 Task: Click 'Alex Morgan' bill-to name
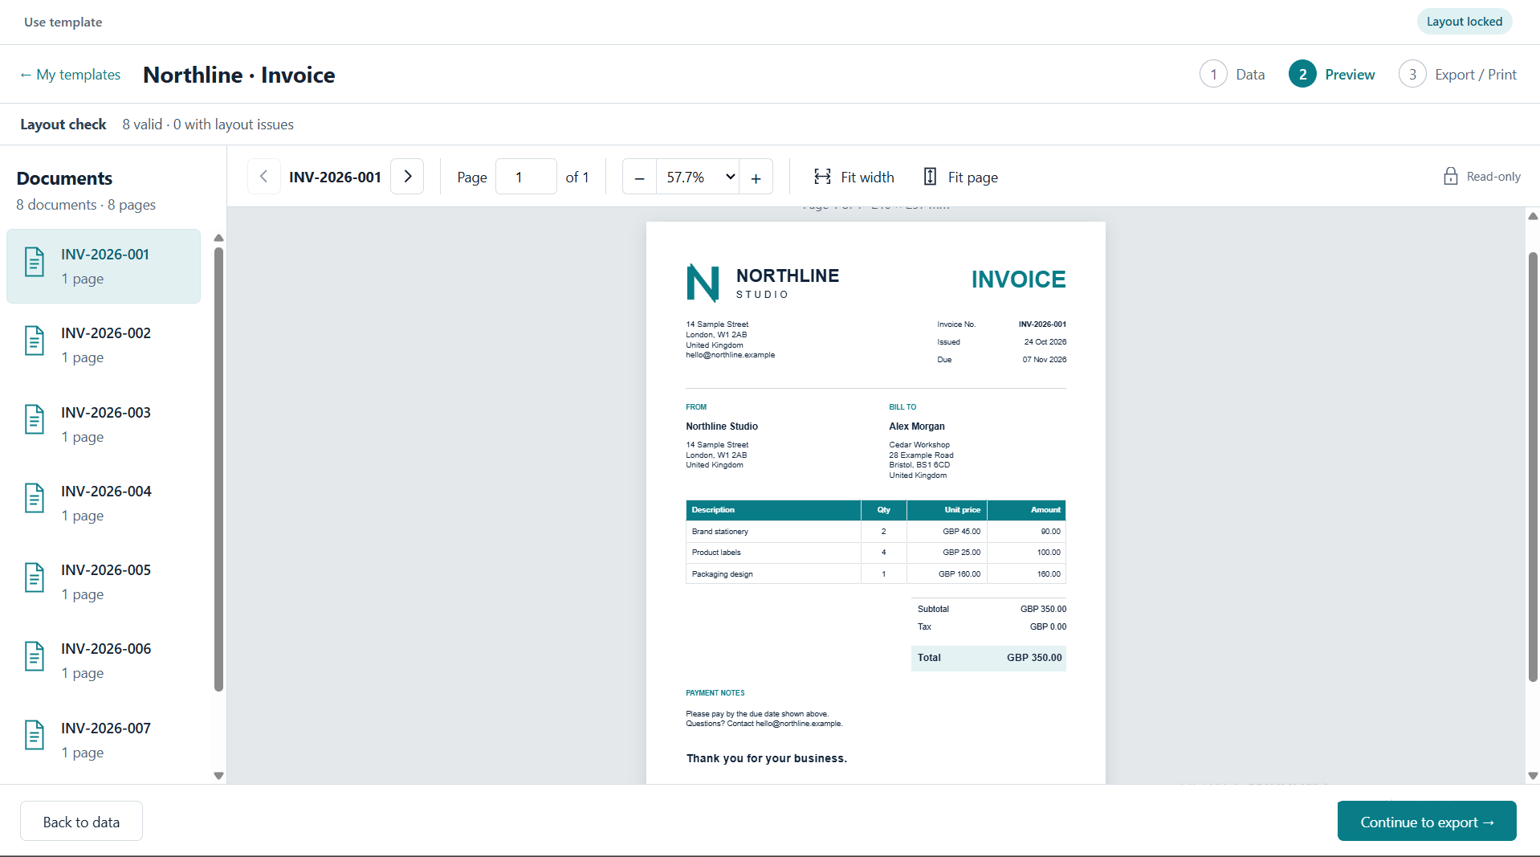(x=916, y=426)
